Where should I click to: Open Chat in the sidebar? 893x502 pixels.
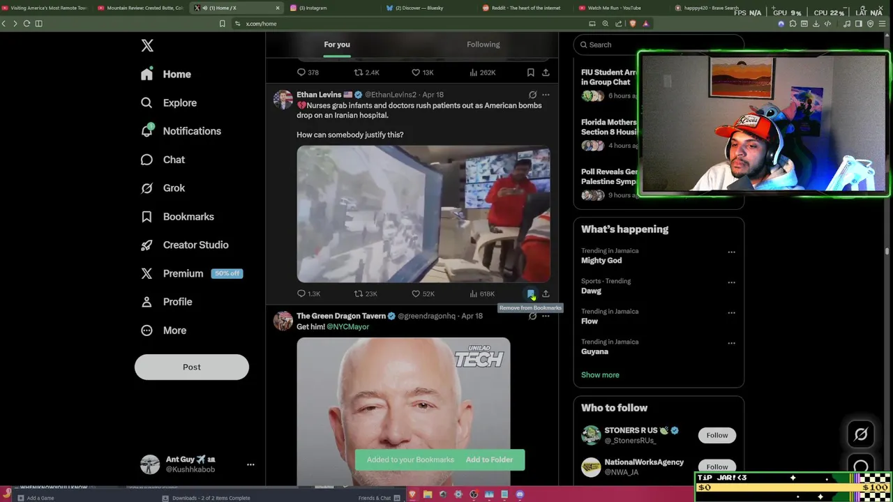click(163, 160)
